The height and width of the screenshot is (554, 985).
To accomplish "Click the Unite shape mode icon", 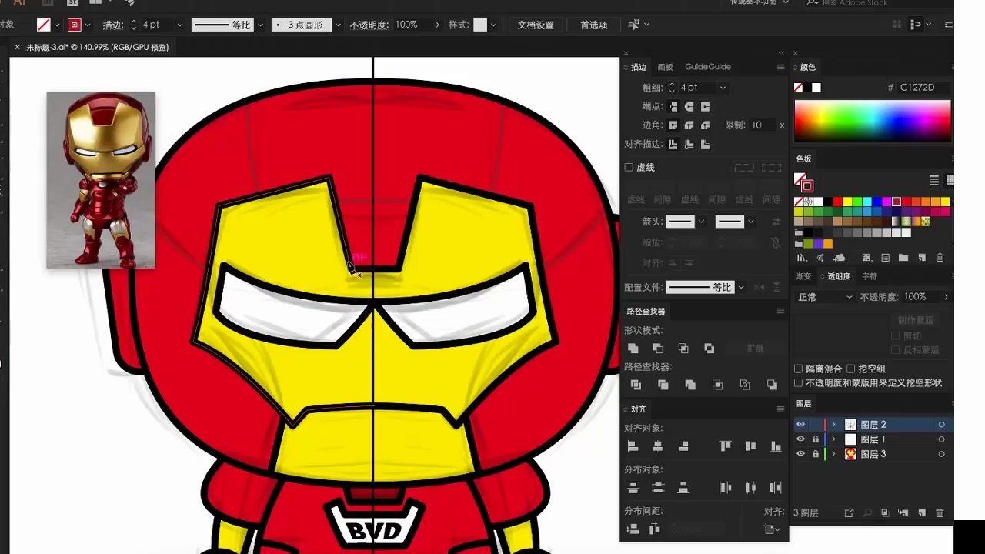I will 633,349.
